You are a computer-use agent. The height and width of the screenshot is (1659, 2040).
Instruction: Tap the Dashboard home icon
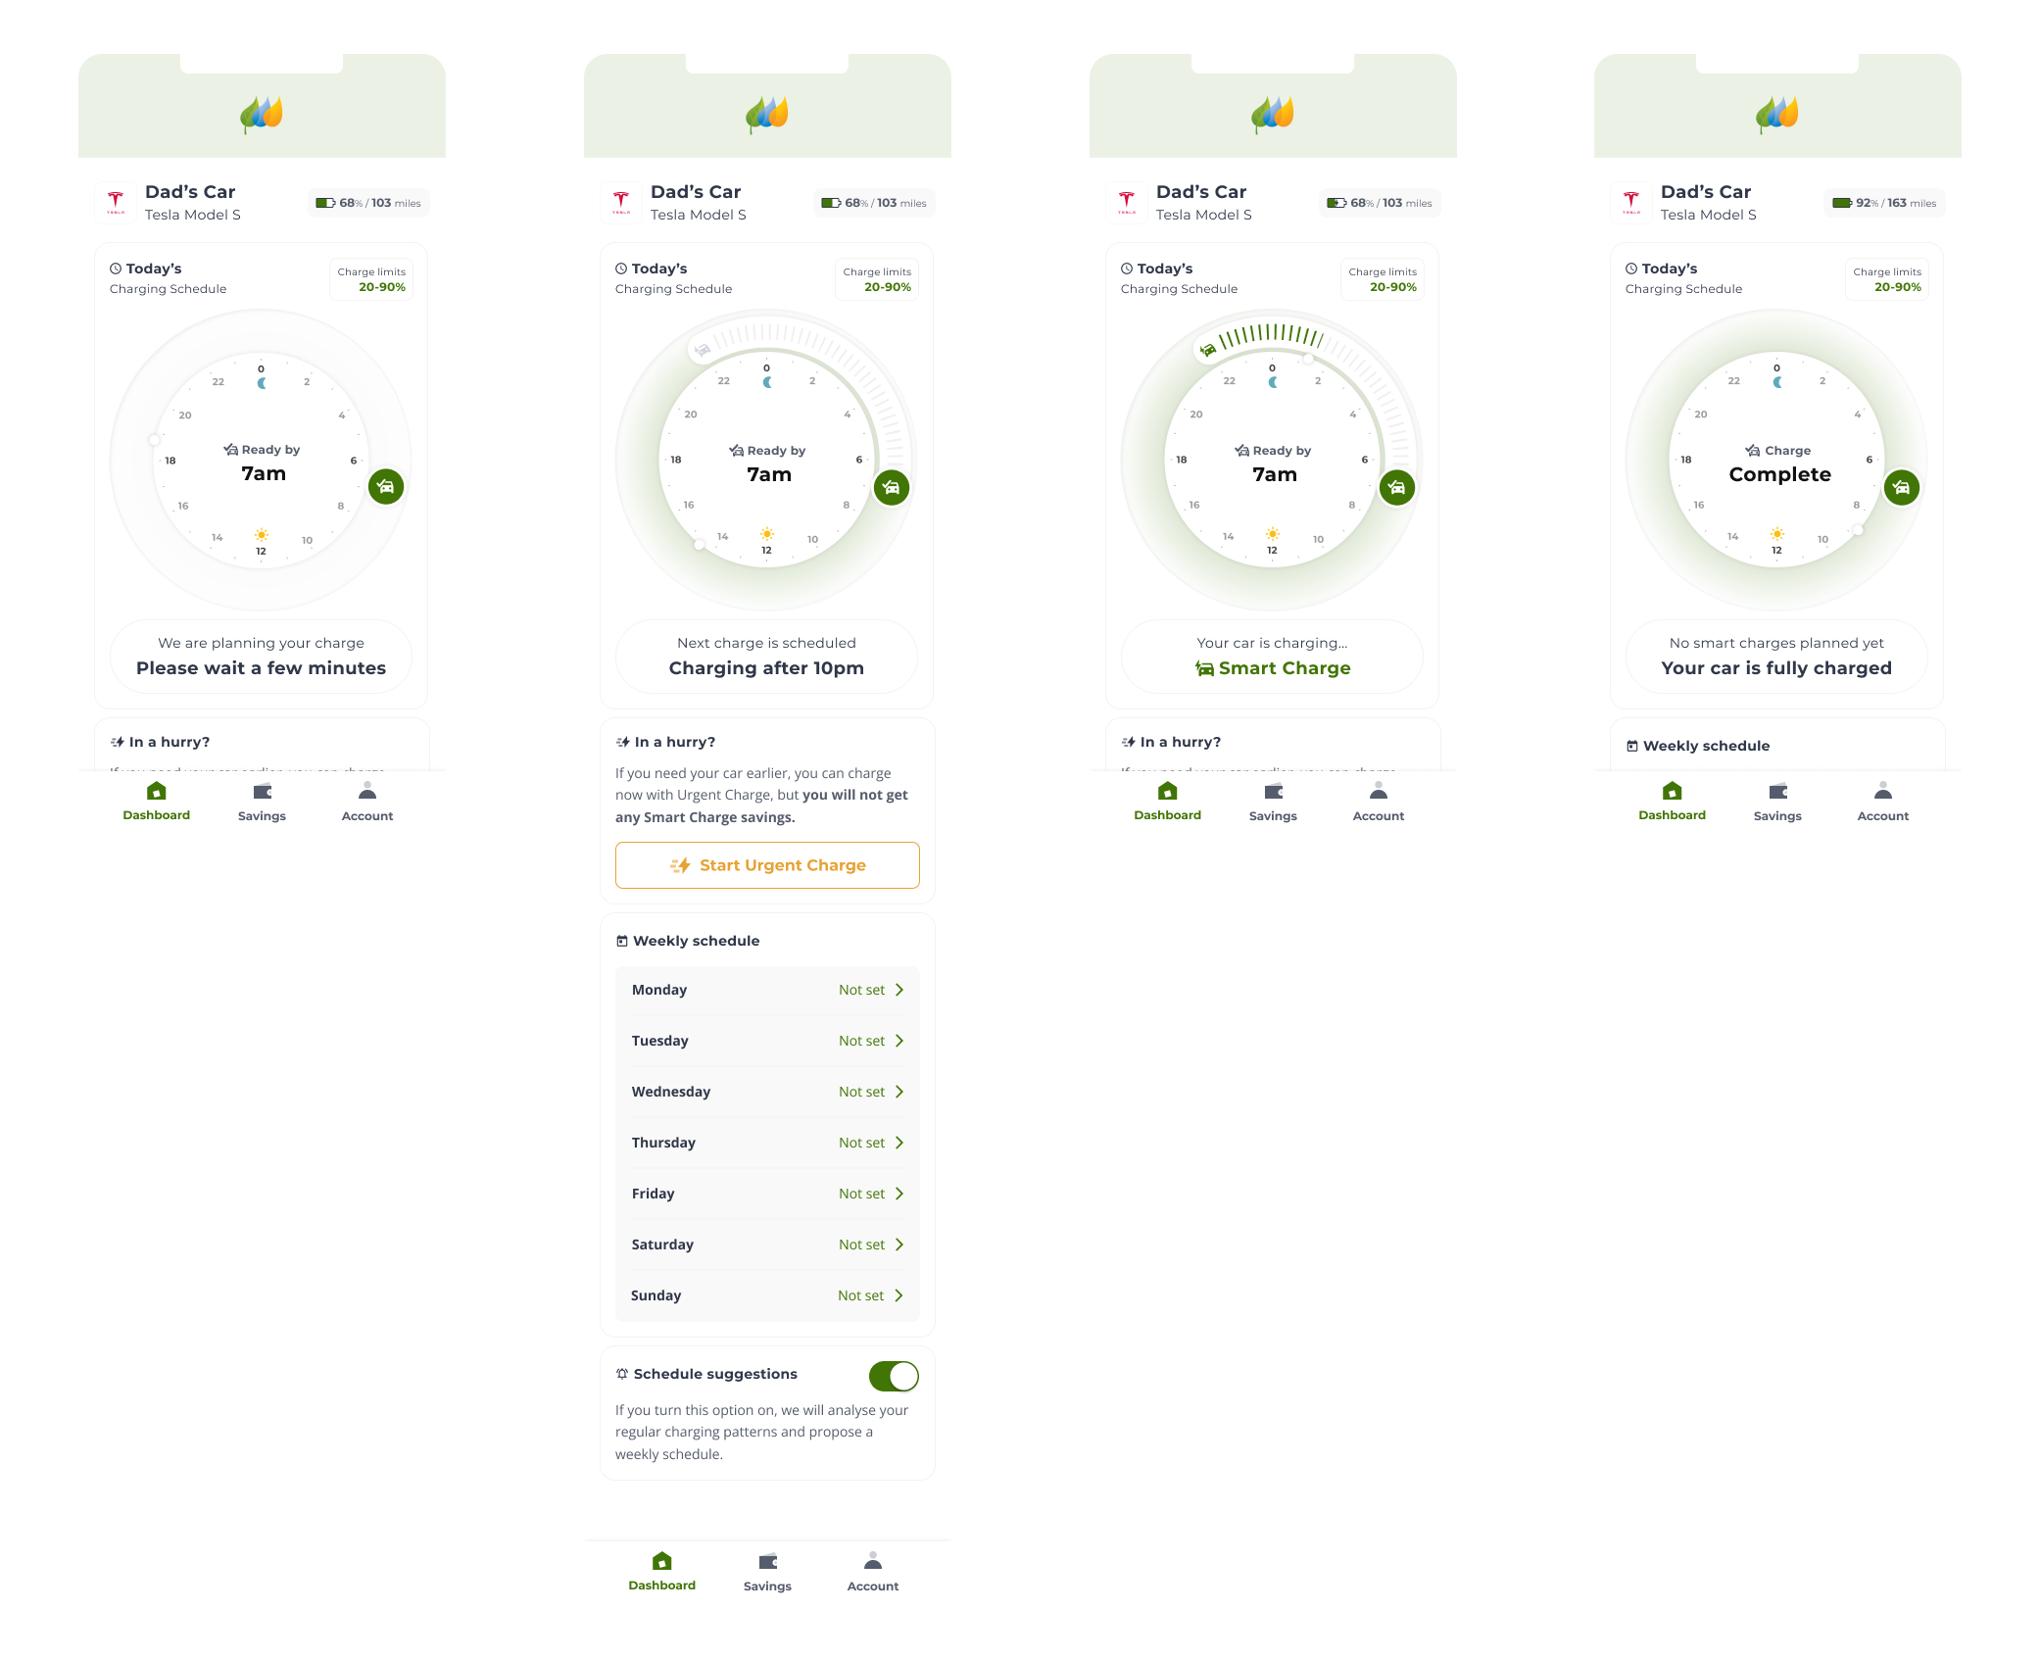point(156,794)
